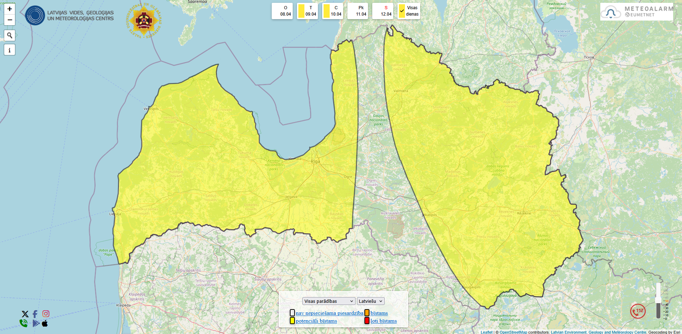Click the Apple App Store icon
The height and width of the screenshot is (334, 682).
coord(45,323)
